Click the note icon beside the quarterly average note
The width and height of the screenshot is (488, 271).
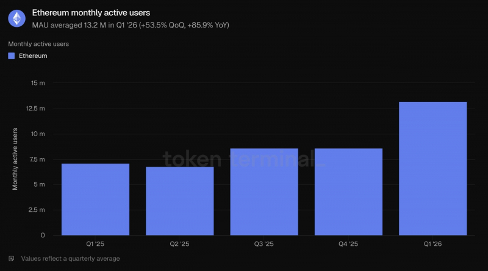tap(12, 259)
